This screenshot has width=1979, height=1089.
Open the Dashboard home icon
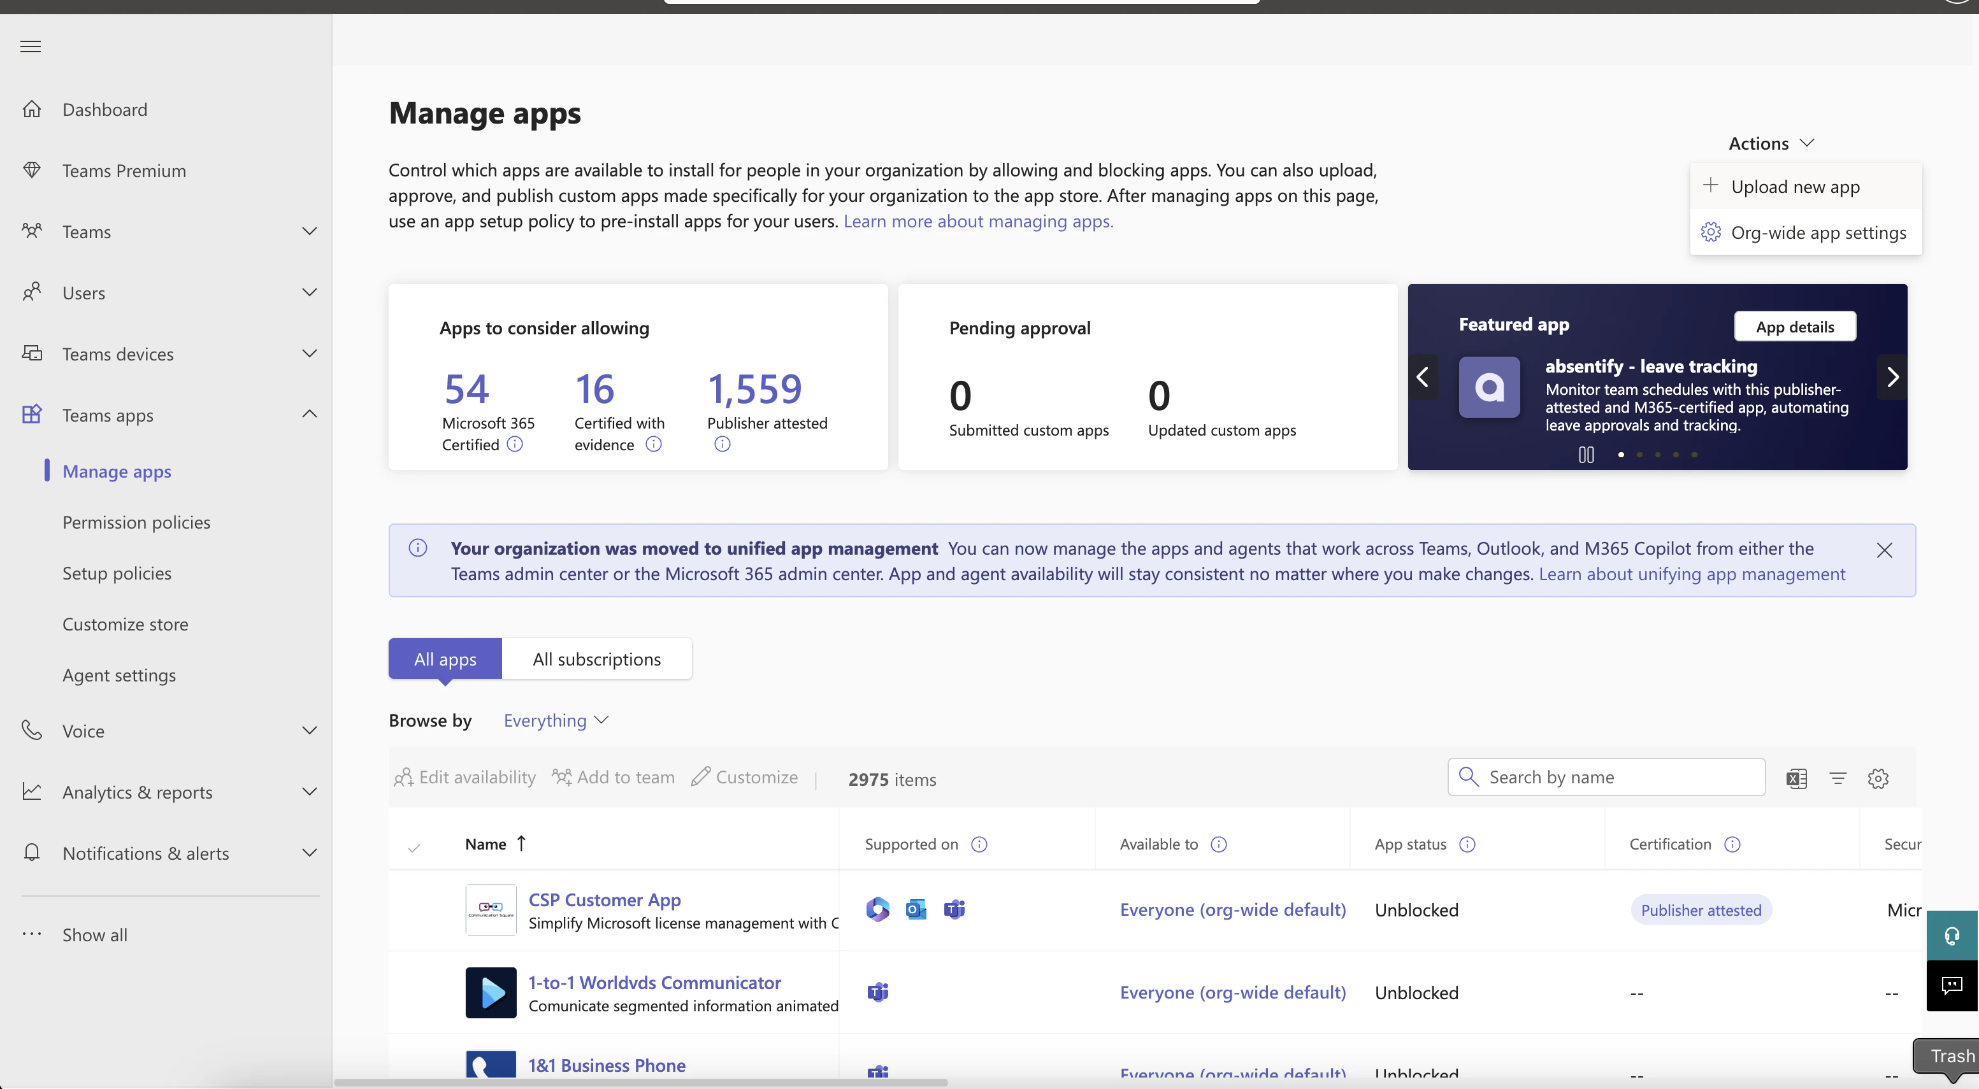click(x=31, y=109)
